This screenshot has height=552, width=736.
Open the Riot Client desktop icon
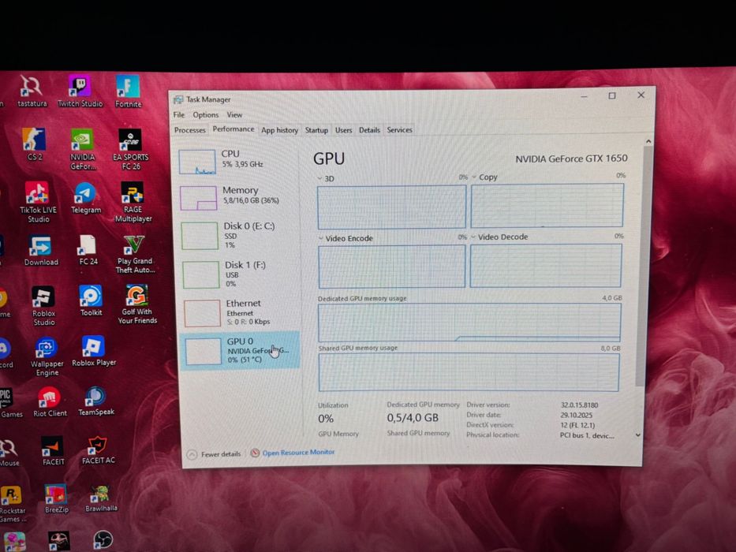[x=50, y=402]
